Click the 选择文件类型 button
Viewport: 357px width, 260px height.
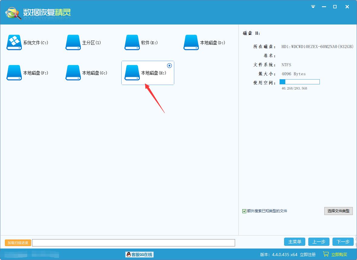(x=338, y=211)
